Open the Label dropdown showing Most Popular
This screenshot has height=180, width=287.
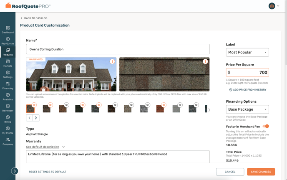247,53
